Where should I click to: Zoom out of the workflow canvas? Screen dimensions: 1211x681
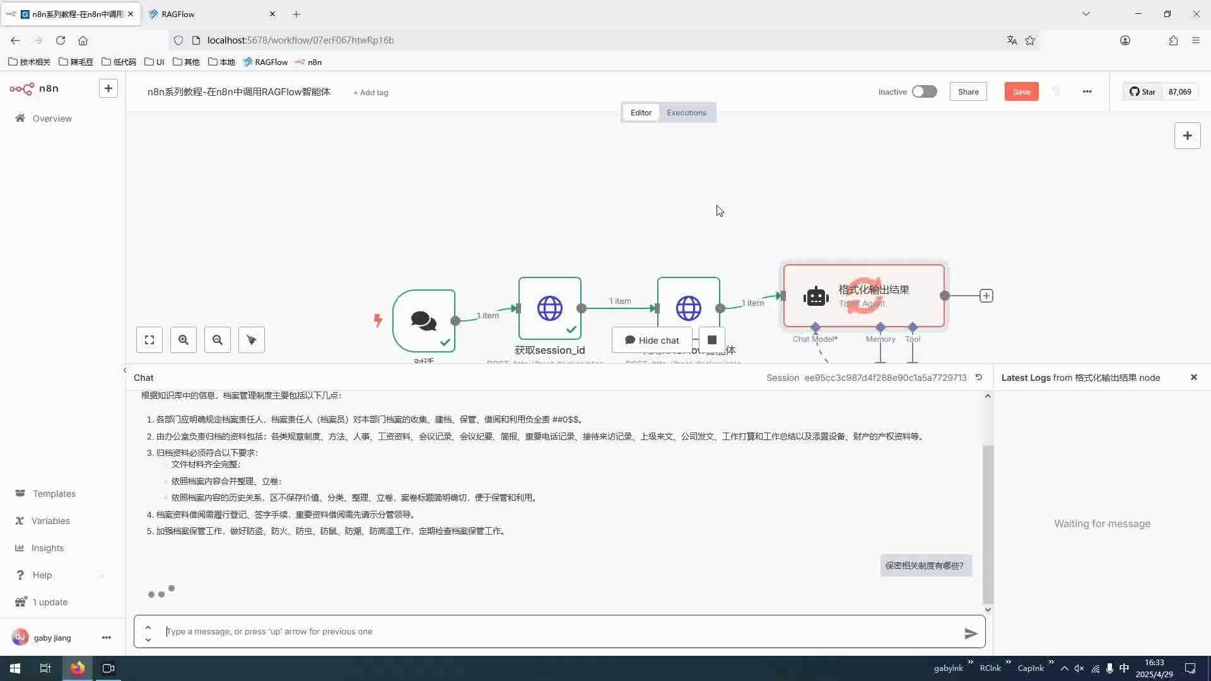(x=218, y=340)
